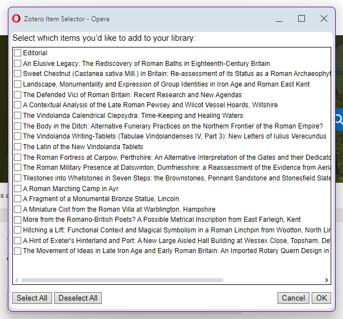Maximize the Zotero Item Selector window
Screen dimensions: 343x319
coord(302,18)
